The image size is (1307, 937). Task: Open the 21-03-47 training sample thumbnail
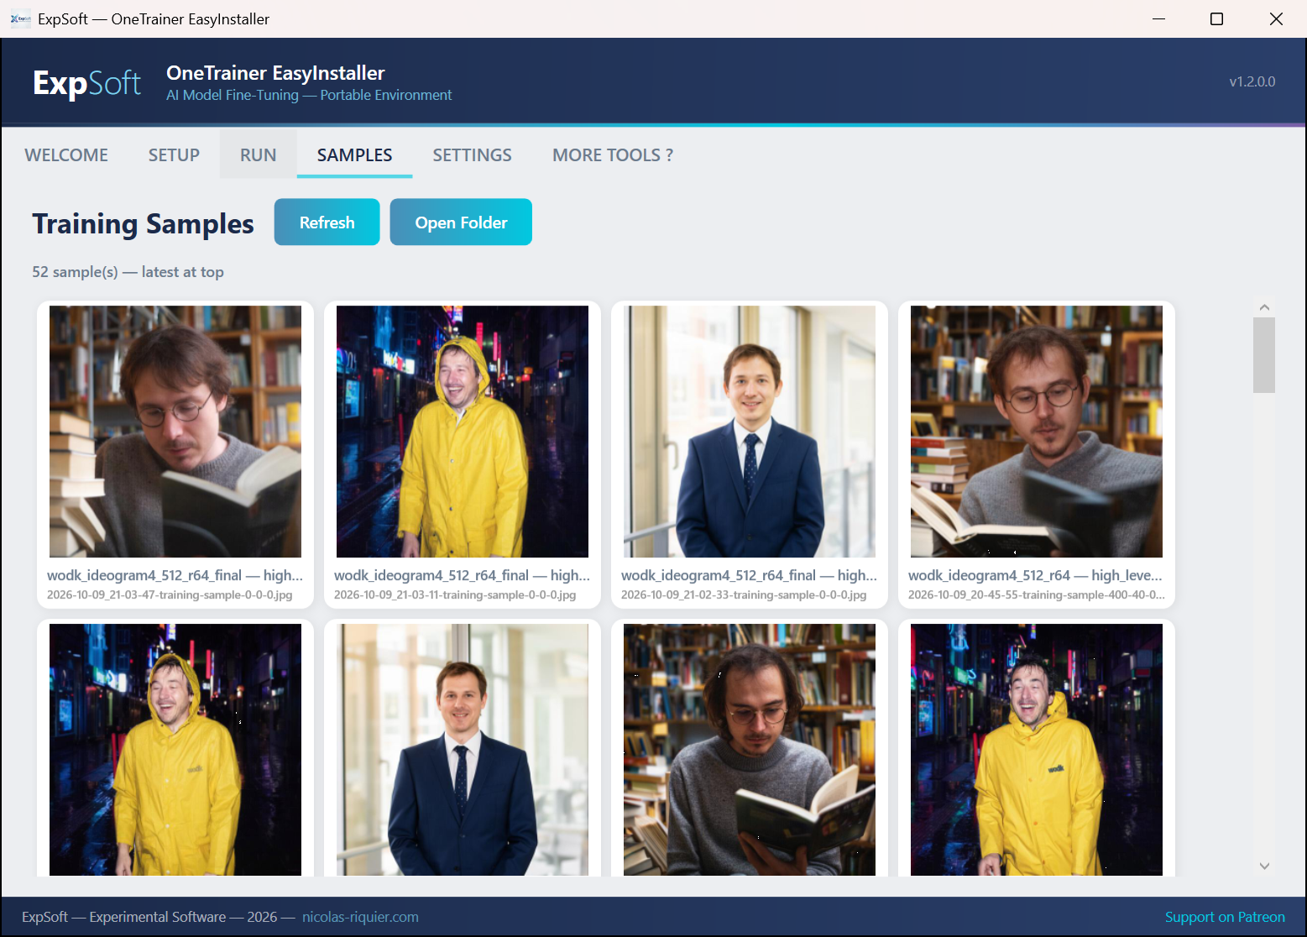coord(175,432)
